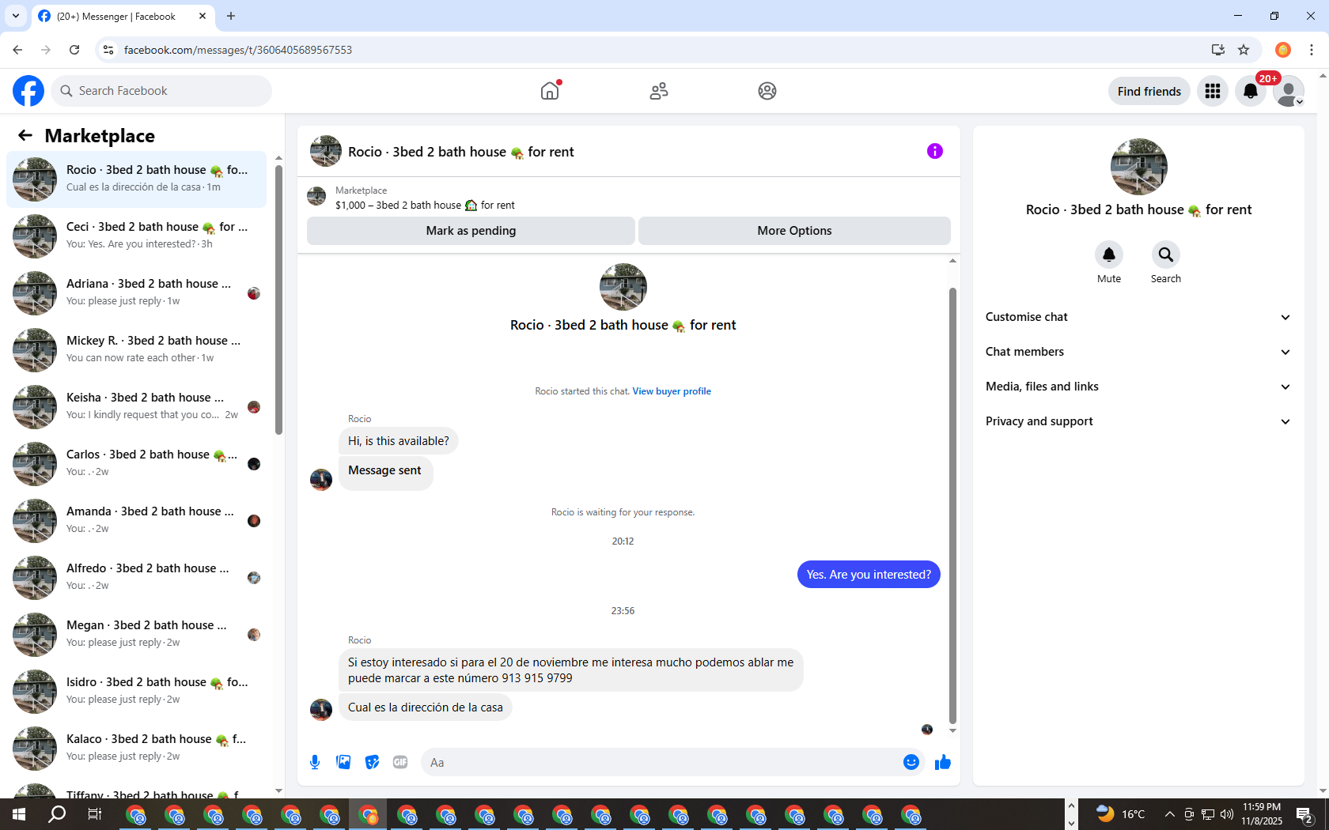Click 'Cual es la dirección de la casa' bubble
1329x830 pixels.
tap(426, 707)
